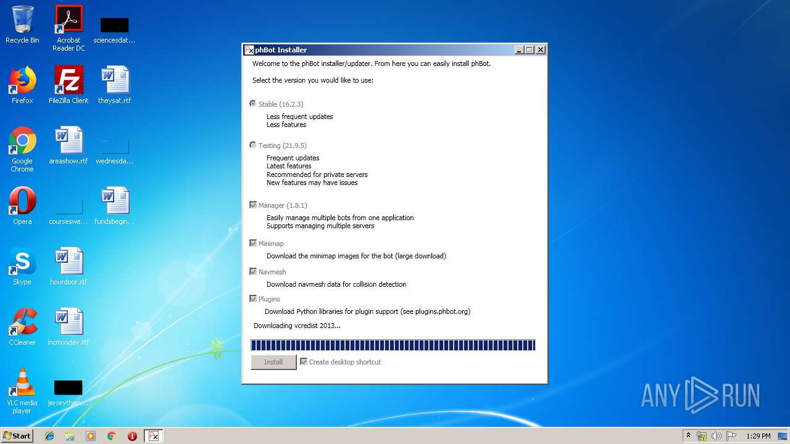Click 'Select the version you would like' text

(x=313, y=80)
